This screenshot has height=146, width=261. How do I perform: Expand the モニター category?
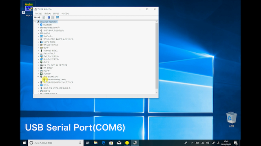pyautogui.click(x=38, y=85)
